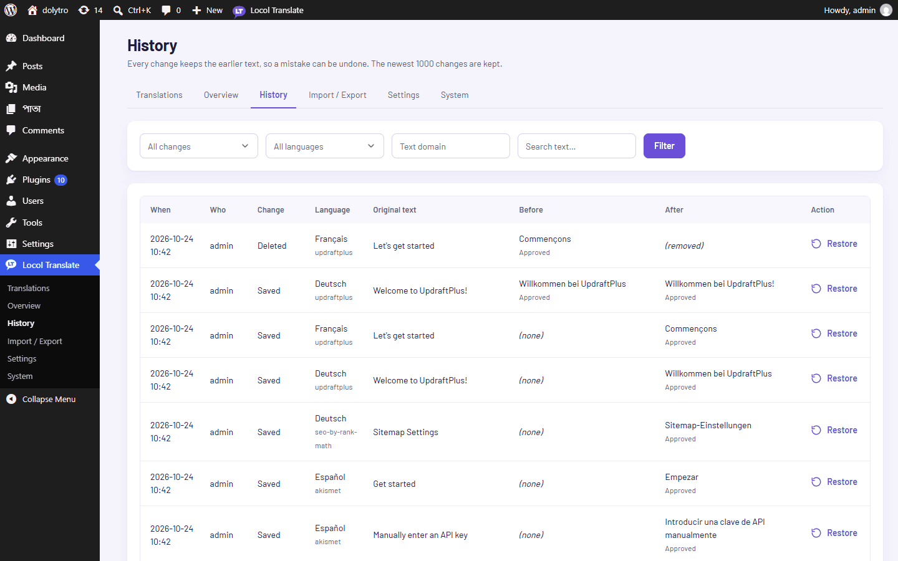Open Dashboard in sidebar

click(x=50, y=38)
